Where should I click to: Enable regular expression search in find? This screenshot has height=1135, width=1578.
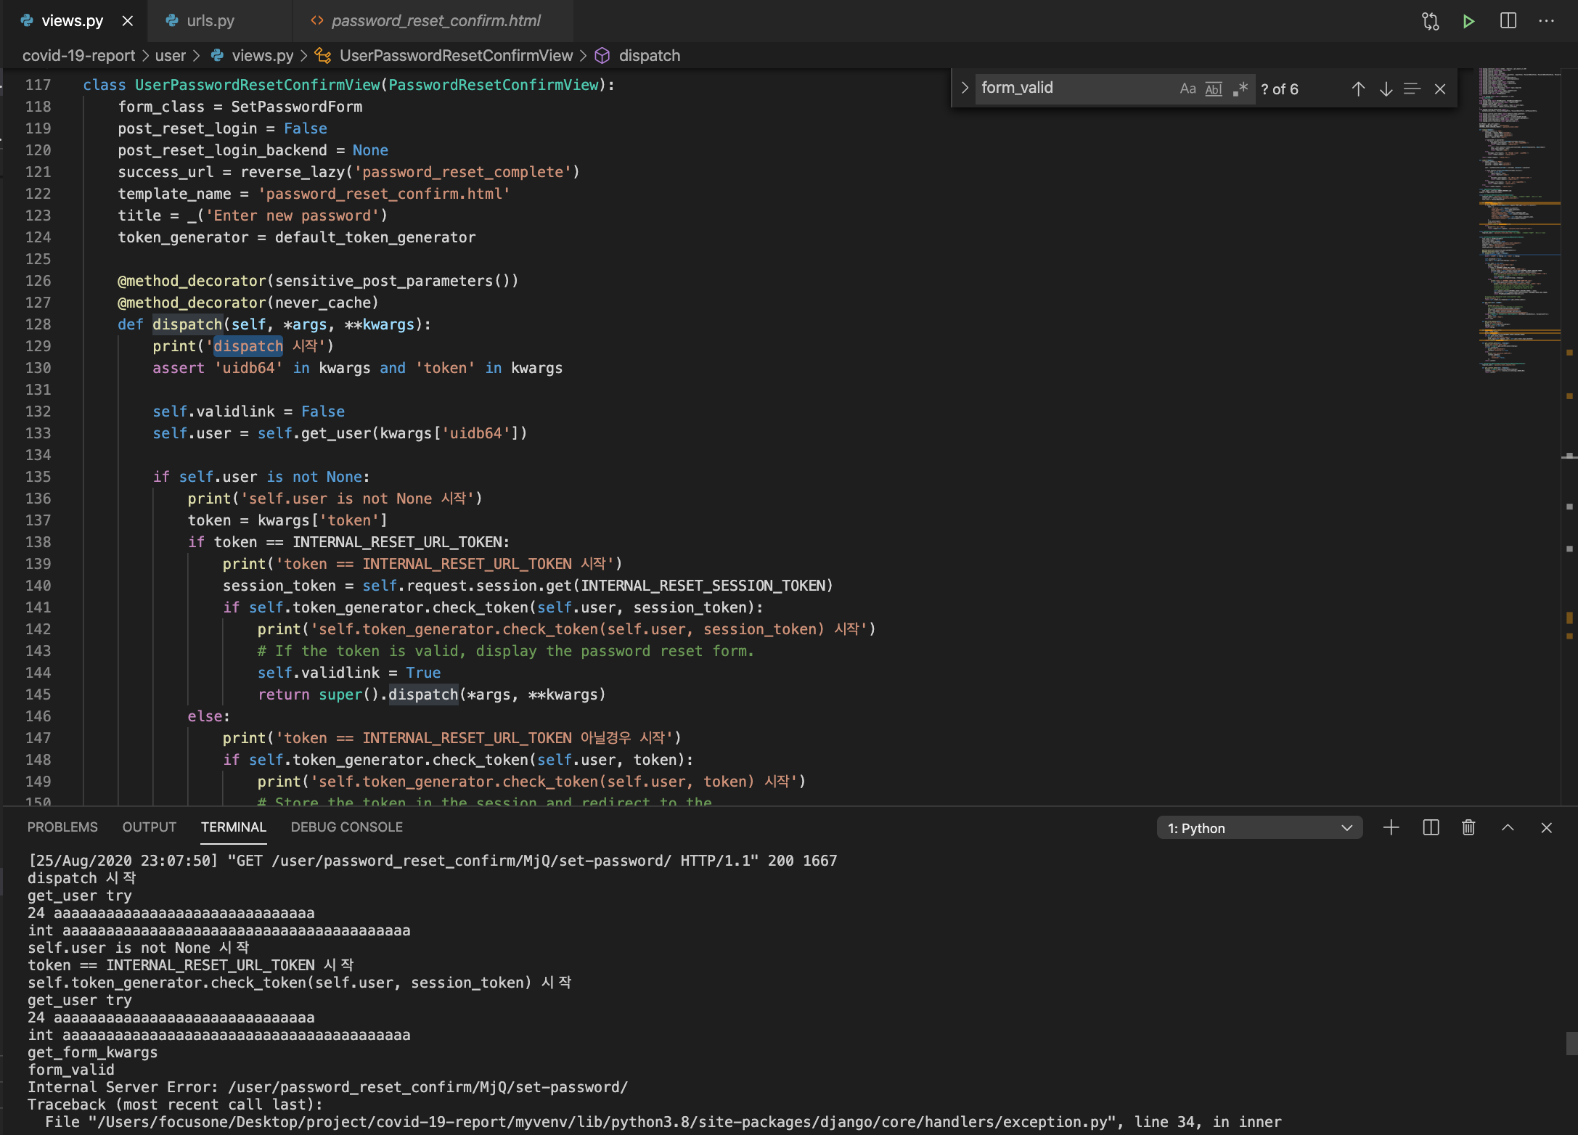click(x=1240, y=89)
